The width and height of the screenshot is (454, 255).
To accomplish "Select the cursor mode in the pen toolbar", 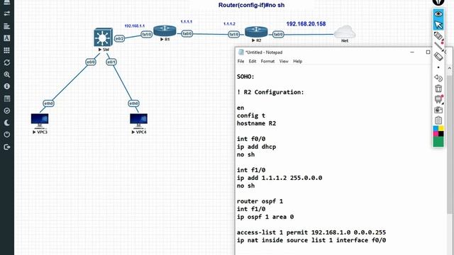I will (438, 25).
